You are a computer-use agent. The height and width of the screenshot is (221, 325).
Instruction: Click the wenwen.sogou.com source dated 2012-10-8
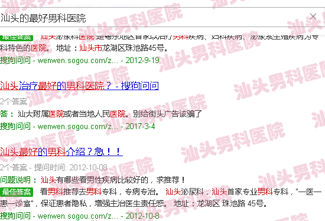(x=80, y=216)
